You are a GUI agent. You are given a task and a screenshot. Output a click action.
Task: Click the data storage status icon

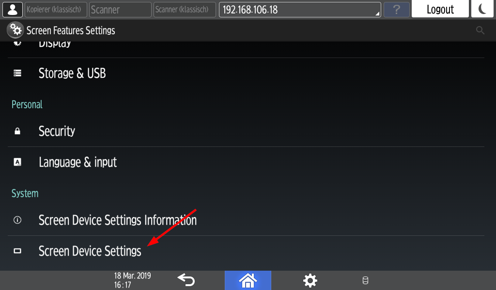[x=365, y=280]
